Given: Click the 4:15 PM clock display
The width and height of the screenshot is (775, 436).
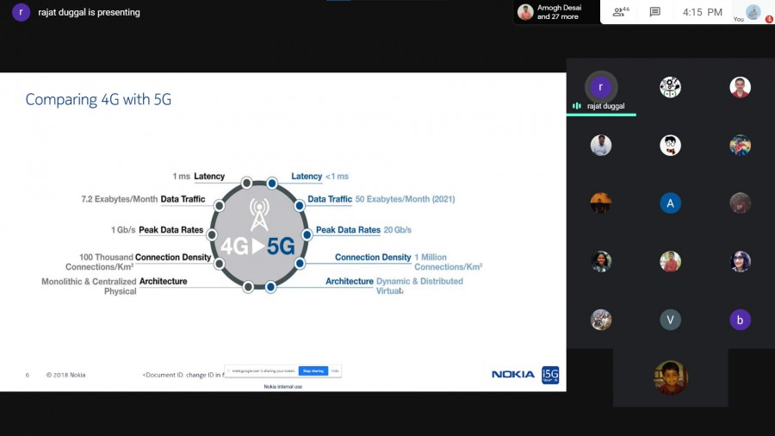Looking at the screenshot, I should pos(703,12).
